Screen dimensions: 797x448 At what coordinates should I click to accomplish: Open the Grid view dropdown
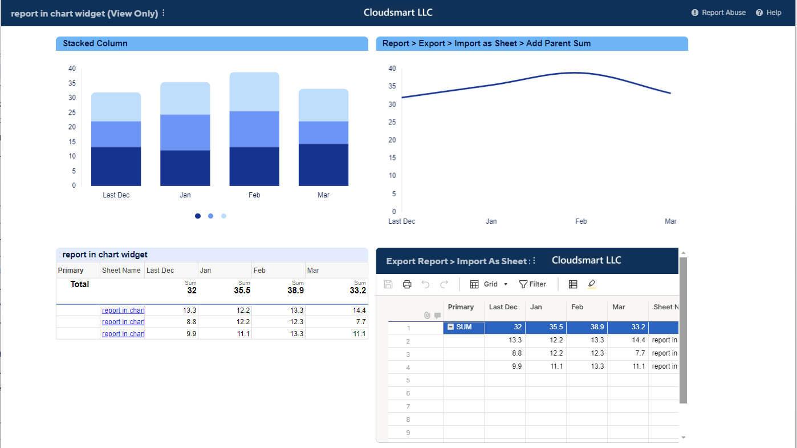(x=489, y=284)
